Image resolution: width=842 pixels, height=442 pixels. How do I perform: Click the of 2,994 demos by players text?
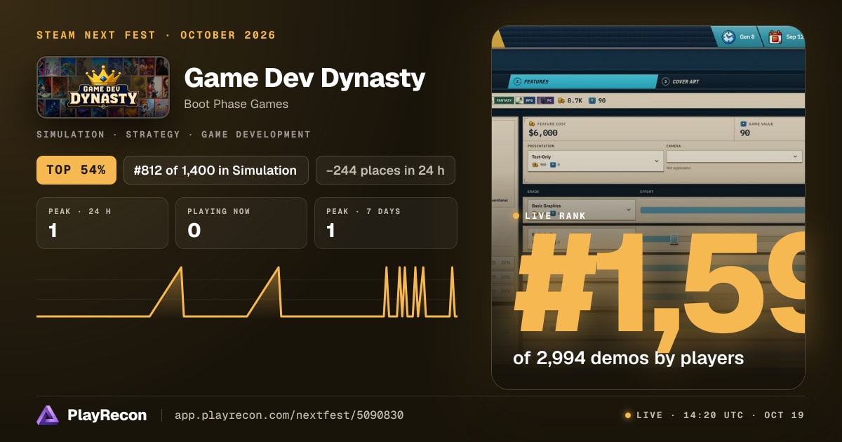pyautogui.click(x=628, y=358)
